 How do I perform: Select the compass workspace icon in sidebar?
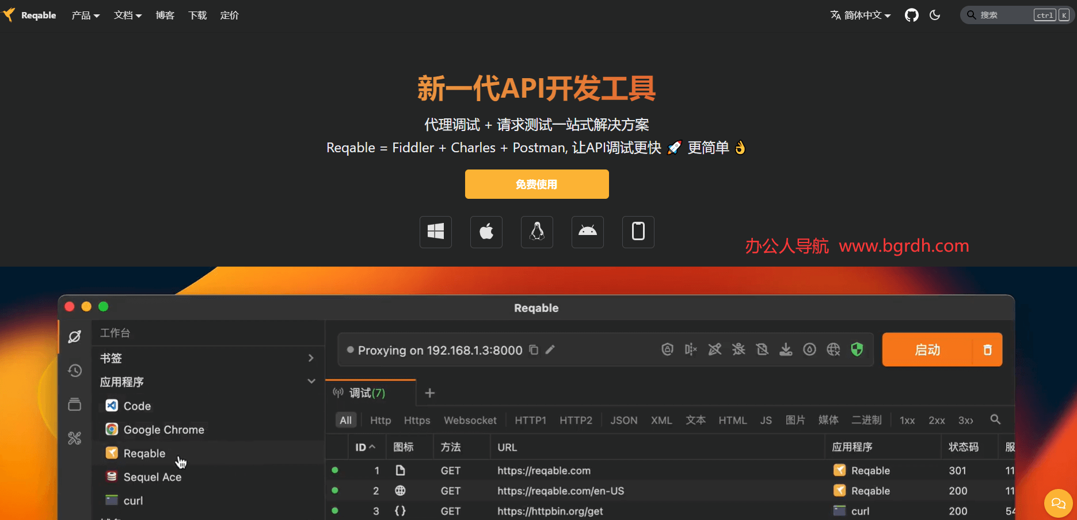(x=75, y=337)
